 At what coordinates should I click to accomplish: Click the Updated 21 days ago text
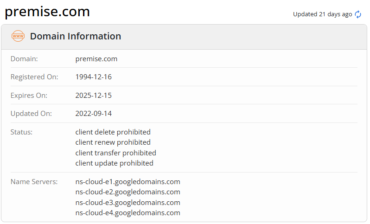click(x=322, y=14)
